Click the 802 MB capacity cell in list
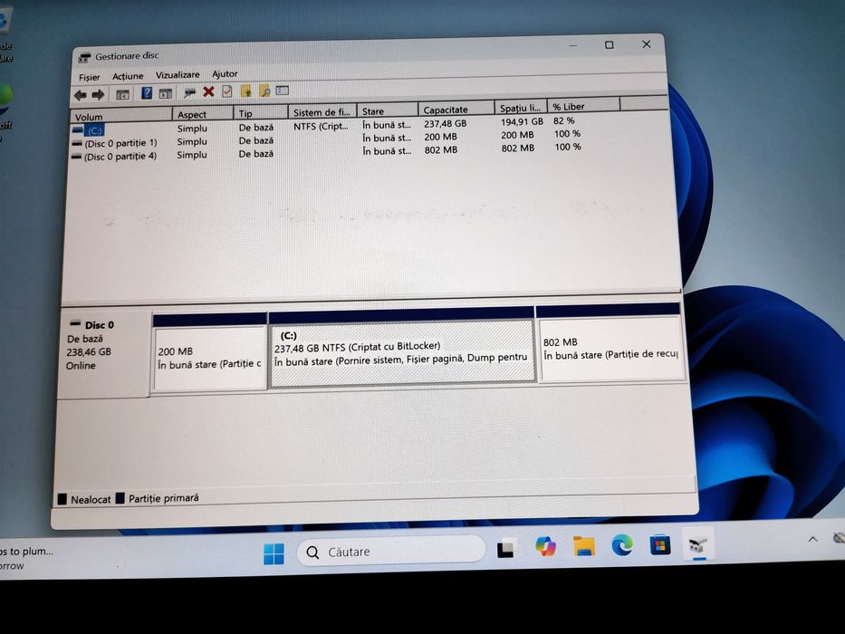The width and height of the screenshot is (845, 634). point(441,149)
